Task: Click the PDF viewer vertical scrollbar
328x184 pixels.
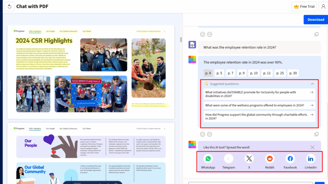Action: (x=181, y=40)
